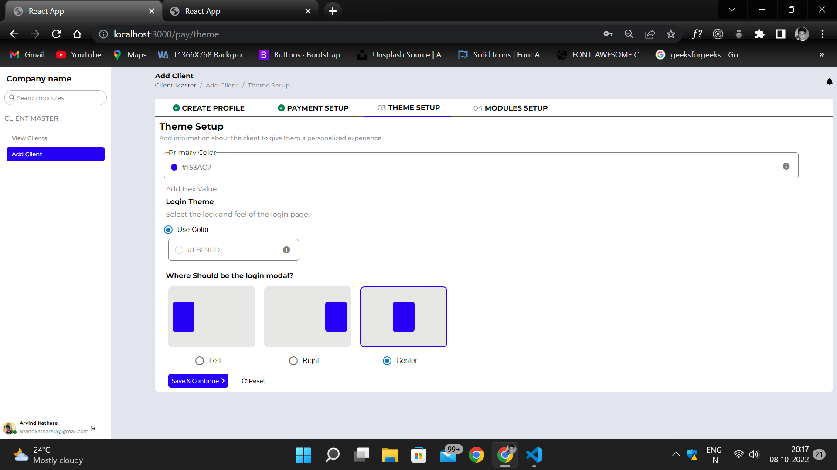Image resolution: width=837 pixels, height=470 pixels.
Task: Open the notification bell icon
Action: (829, 81)
